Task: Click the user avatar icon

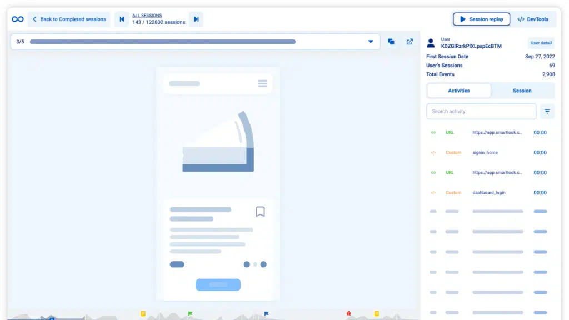Action: click(x=431, y=43)
